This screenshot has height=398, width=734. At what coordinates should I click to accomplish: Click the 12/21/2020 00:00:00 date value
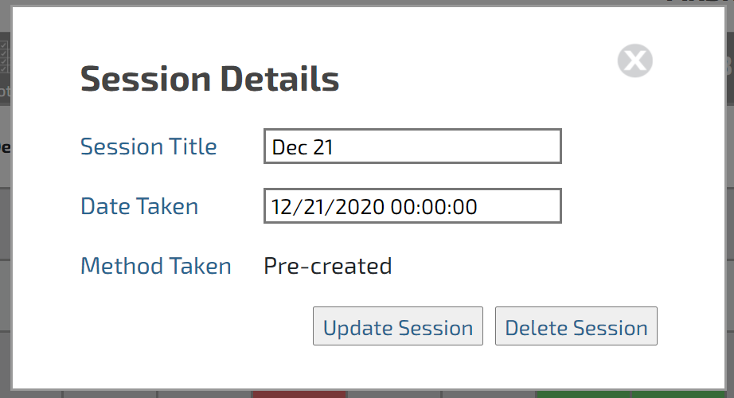(374, 206)
